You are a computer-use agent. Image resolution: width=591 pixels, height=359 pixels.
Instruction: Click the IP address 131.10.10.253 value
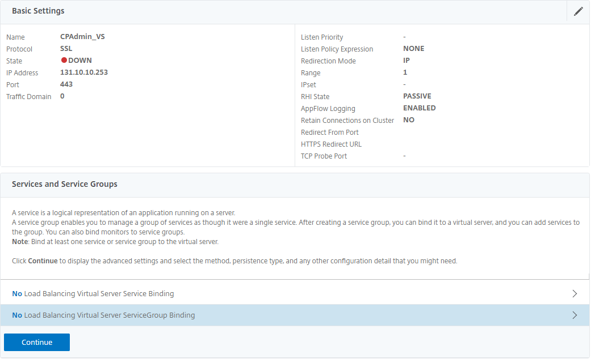[83, 72]
